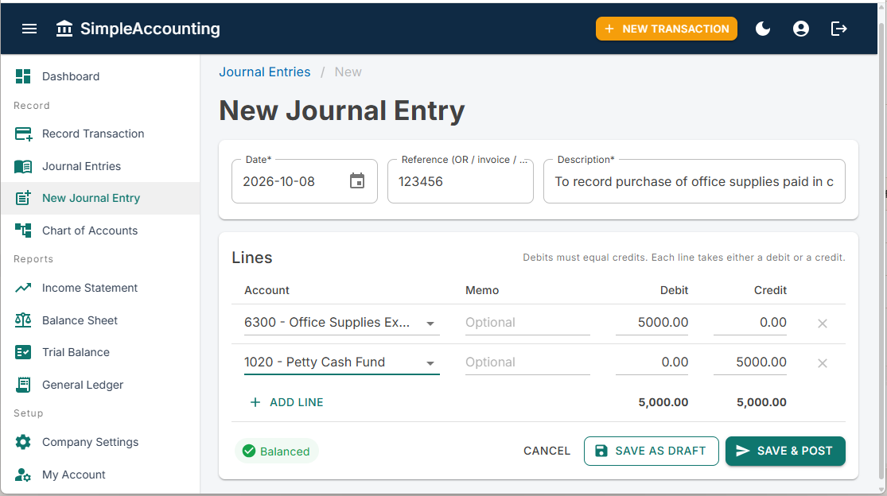The height and width of the screenshot is (496, 887).
Task: Click the NEW TRANSACTION button
Action: [x=667, y=29]
